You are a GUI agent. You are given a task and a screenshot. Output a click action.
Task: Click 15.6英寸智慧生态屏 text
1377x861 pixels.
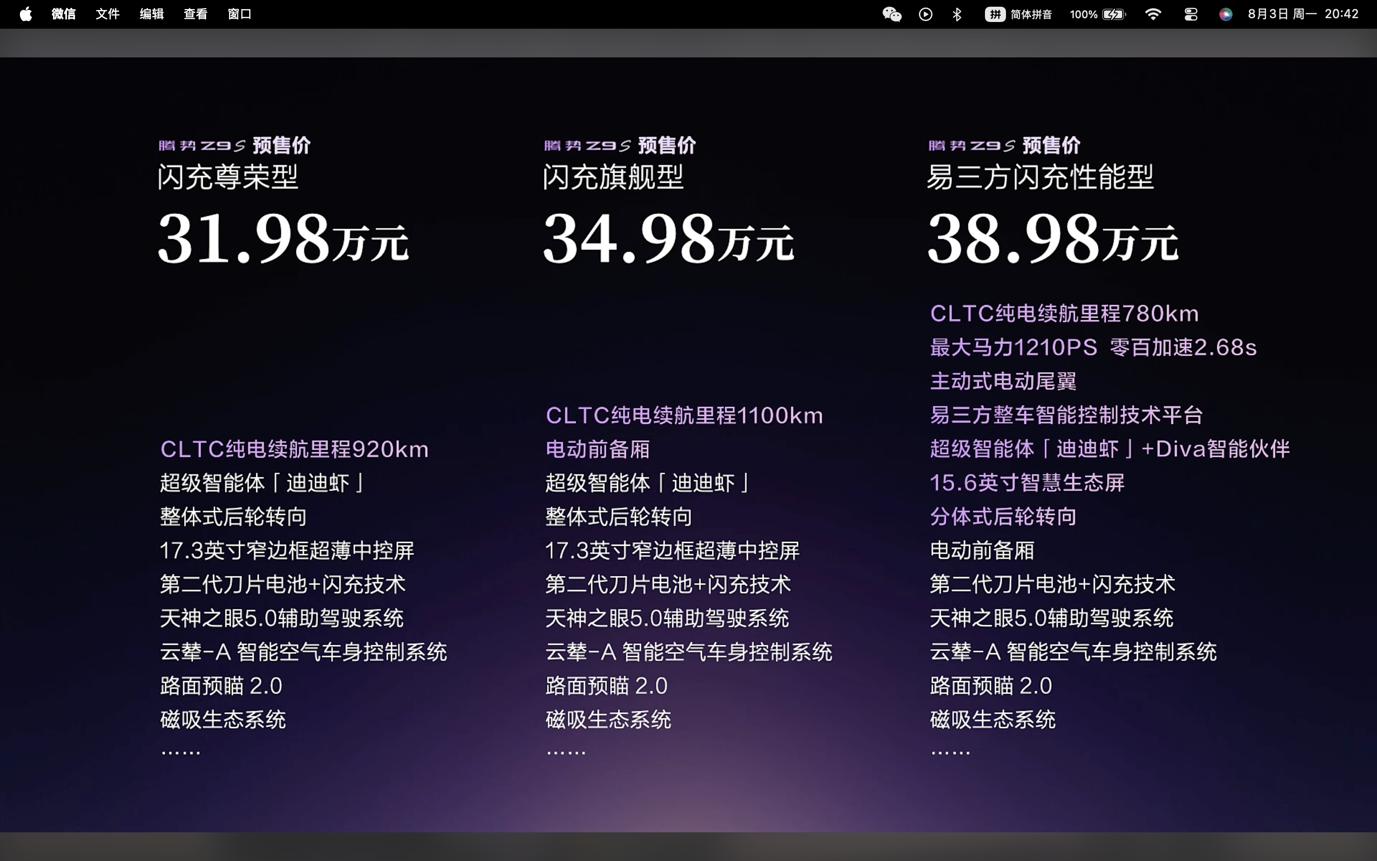pyautogui.click(x=1027, y=483)
